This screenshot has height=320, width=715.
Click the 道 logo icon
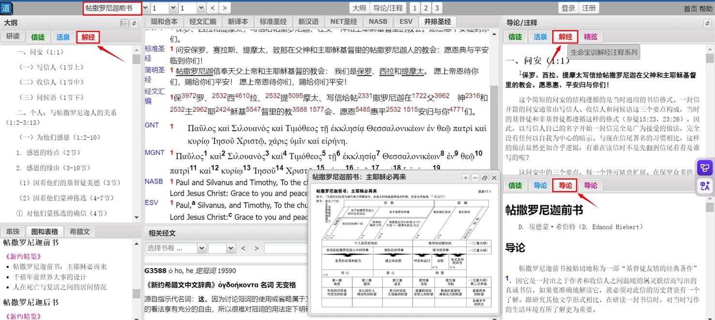tap(7, 8)
